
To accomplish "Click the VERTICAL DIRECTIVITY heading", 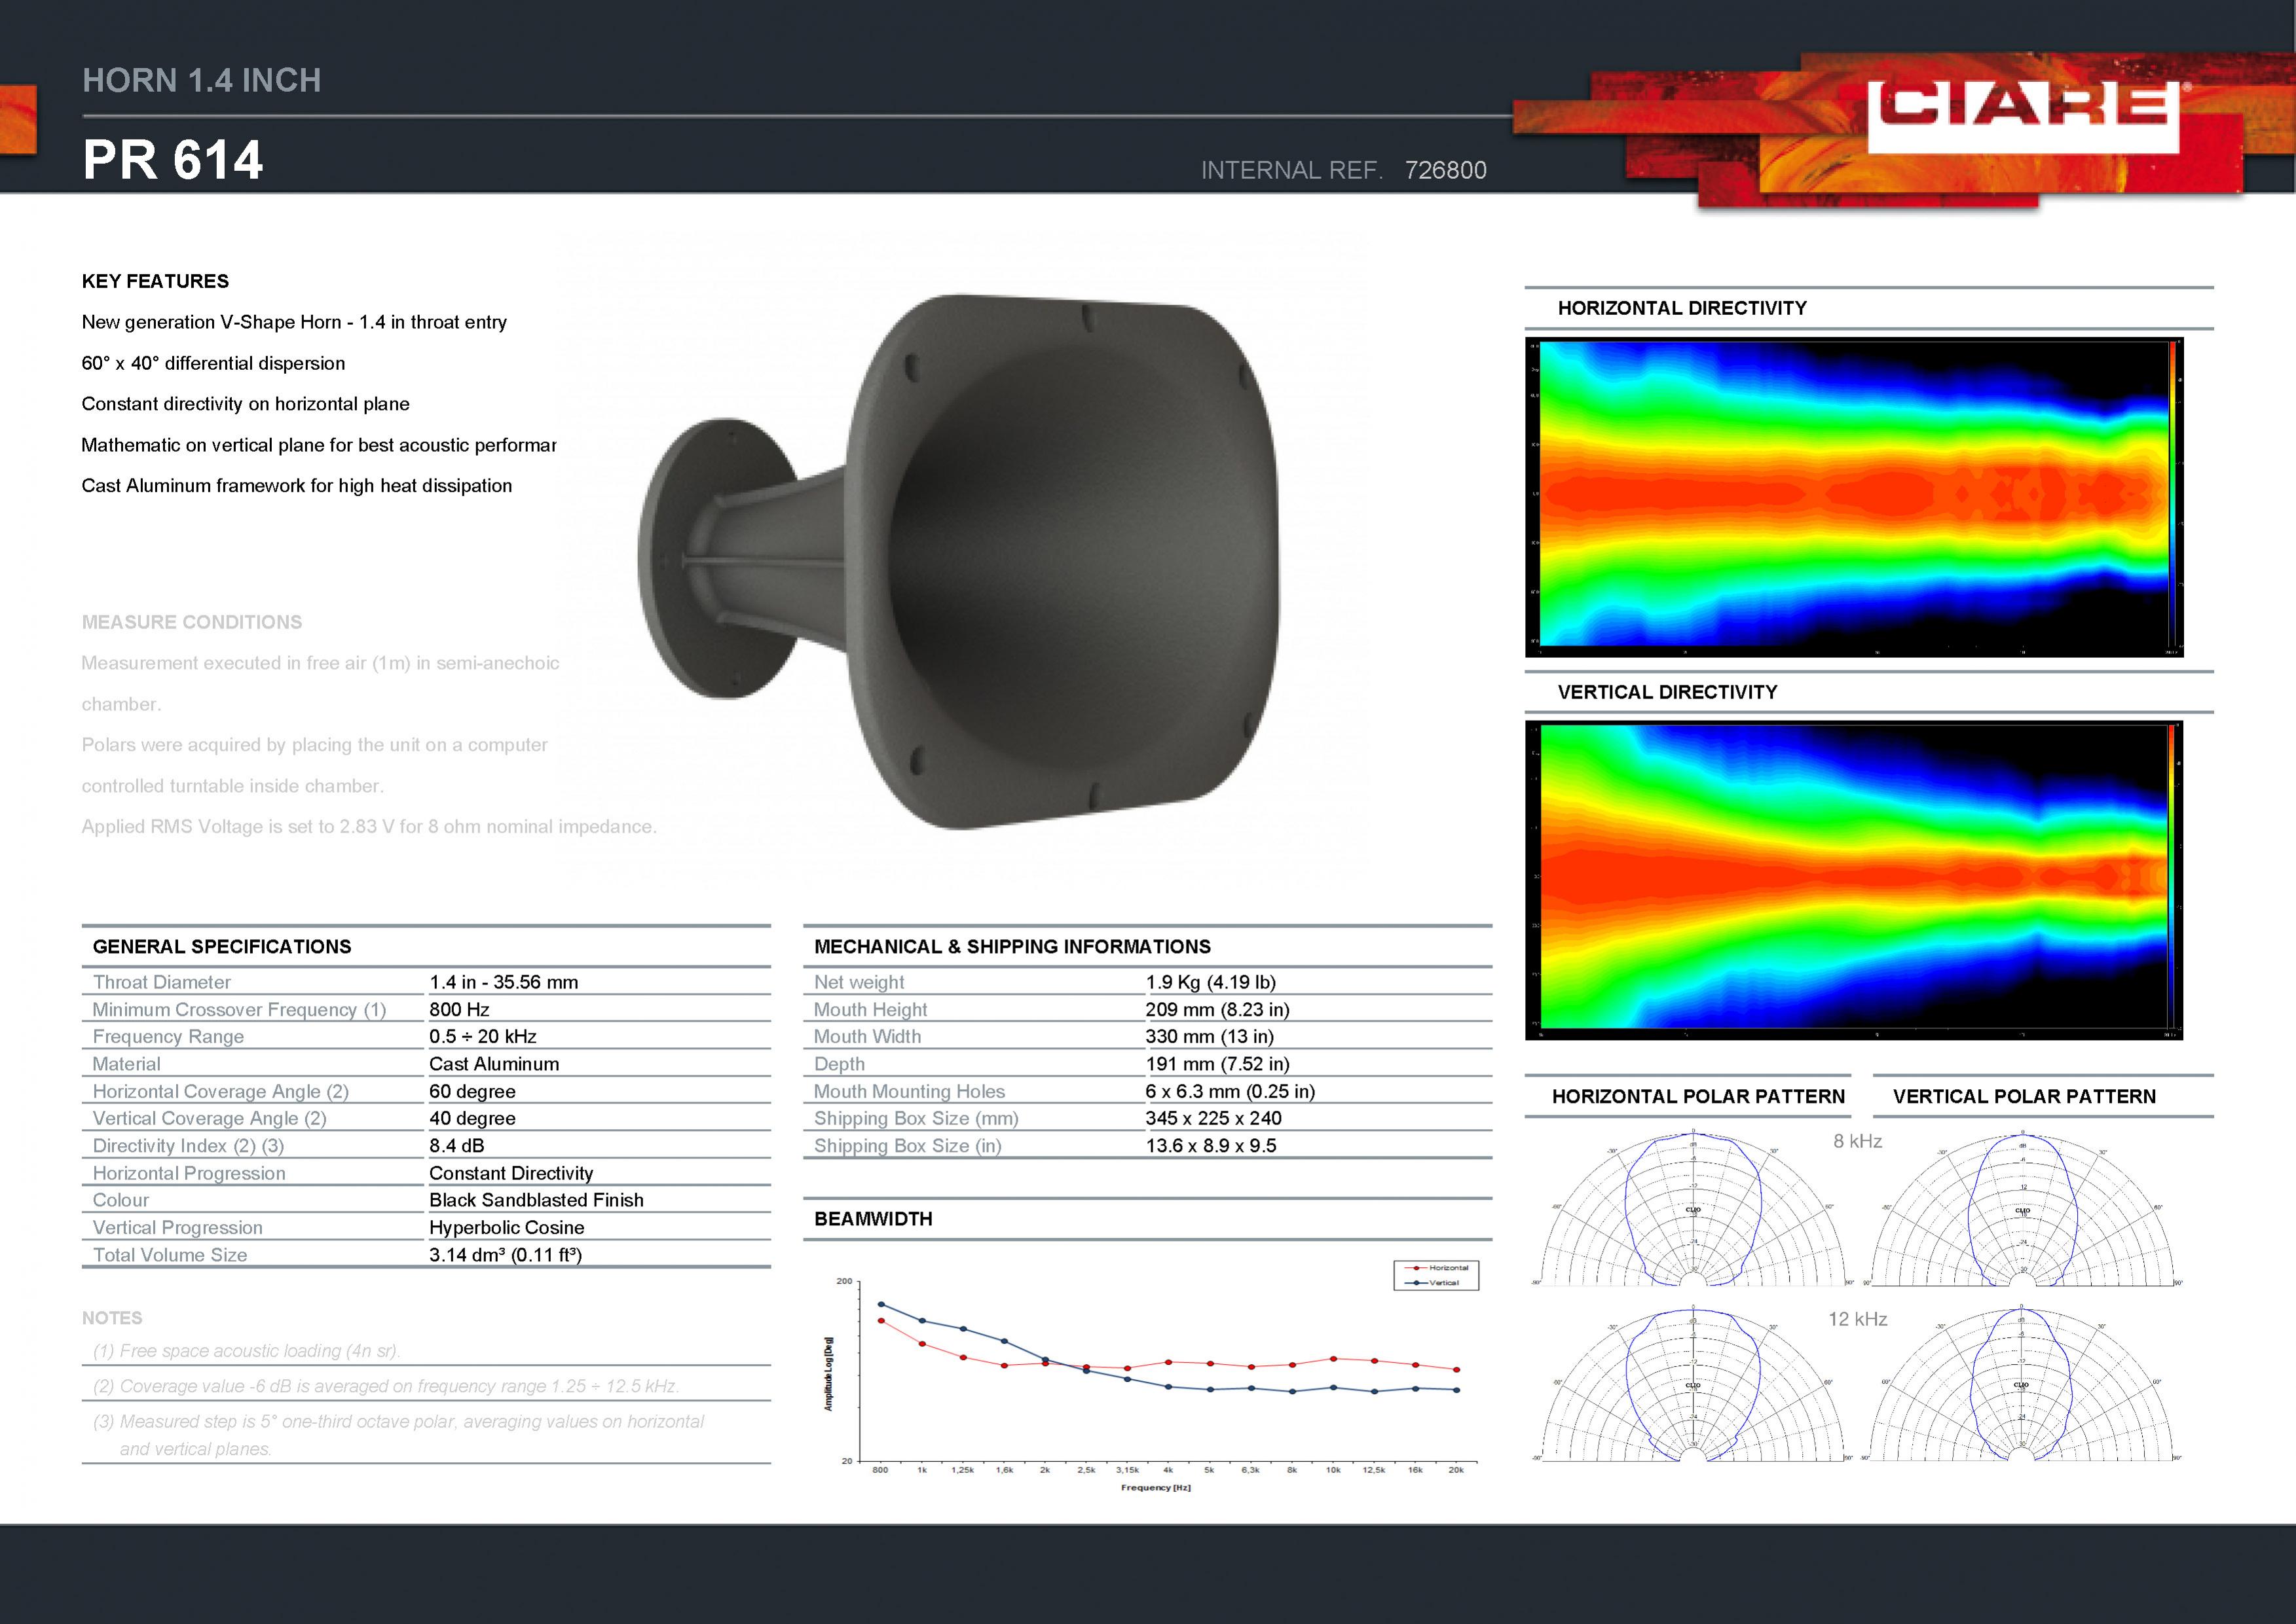I will [1668, 692].
